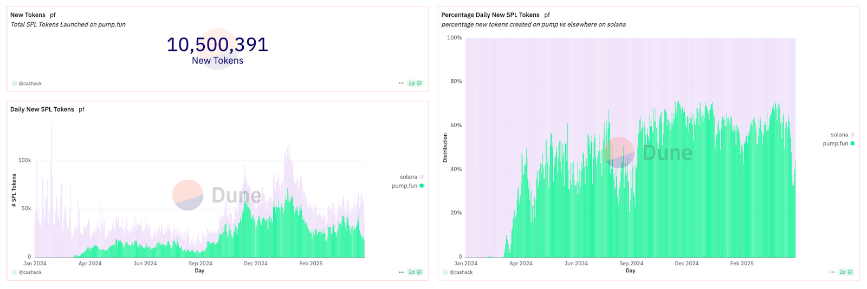The image size is (867, 289).
Task: Click the 50k y-axis label in Daily chart
Action: 27,208
